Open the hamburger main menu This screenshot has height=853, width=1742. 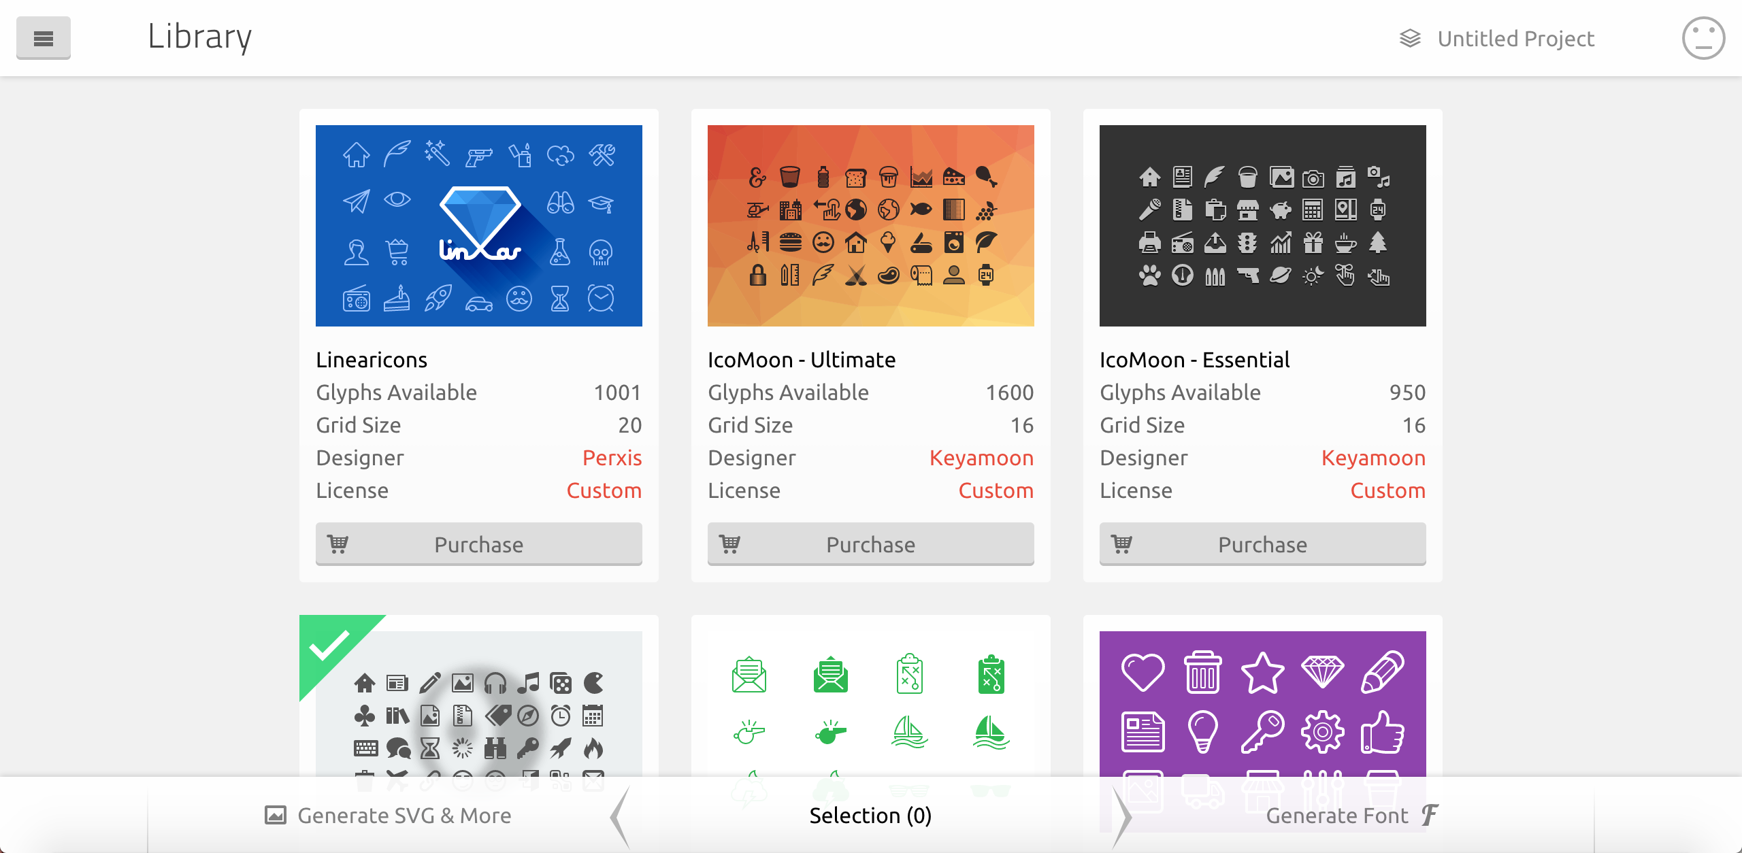[43, 38]
